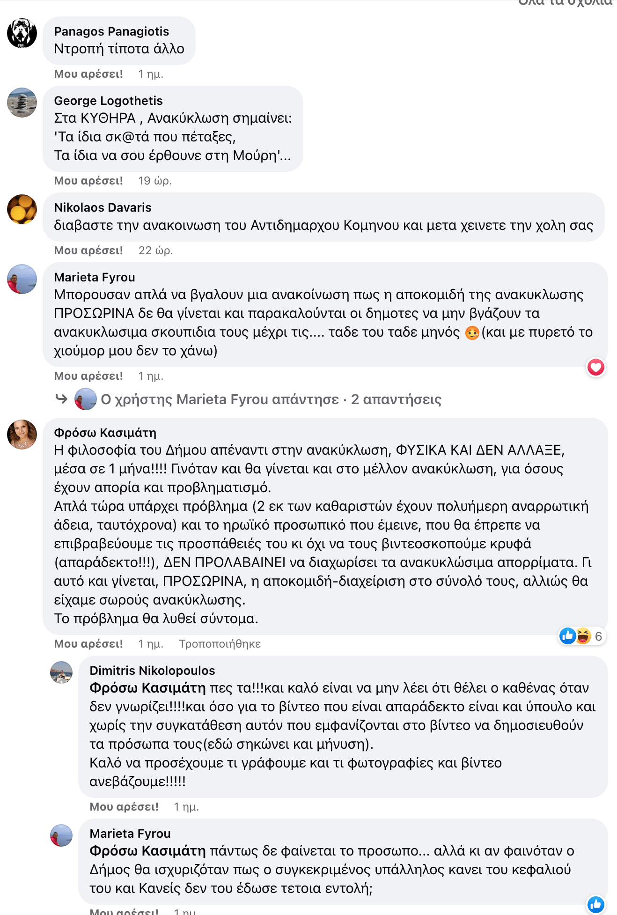The width and height of the screenshot is (617, 915).
Task: Expand Marieta Fyrou's 2 replies
Action: (x=271, y=399)
